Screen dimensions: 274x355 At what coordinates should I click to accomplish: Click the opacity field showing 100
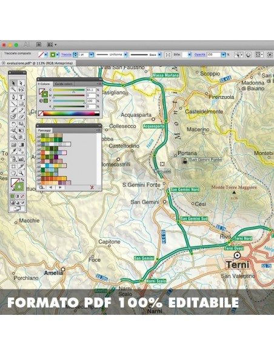point(213,55)
